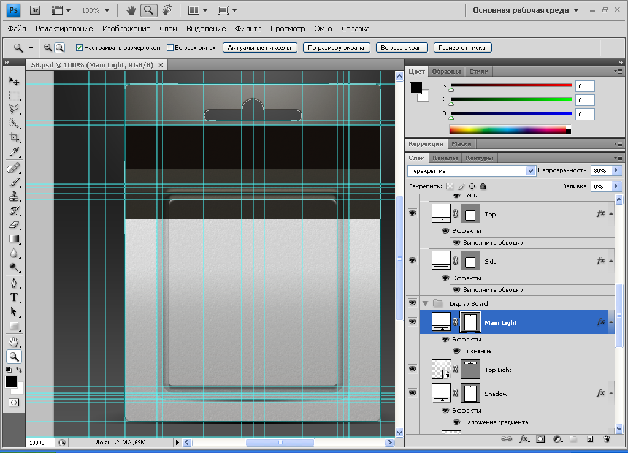Select the Dodge tool

coord(13,267)
